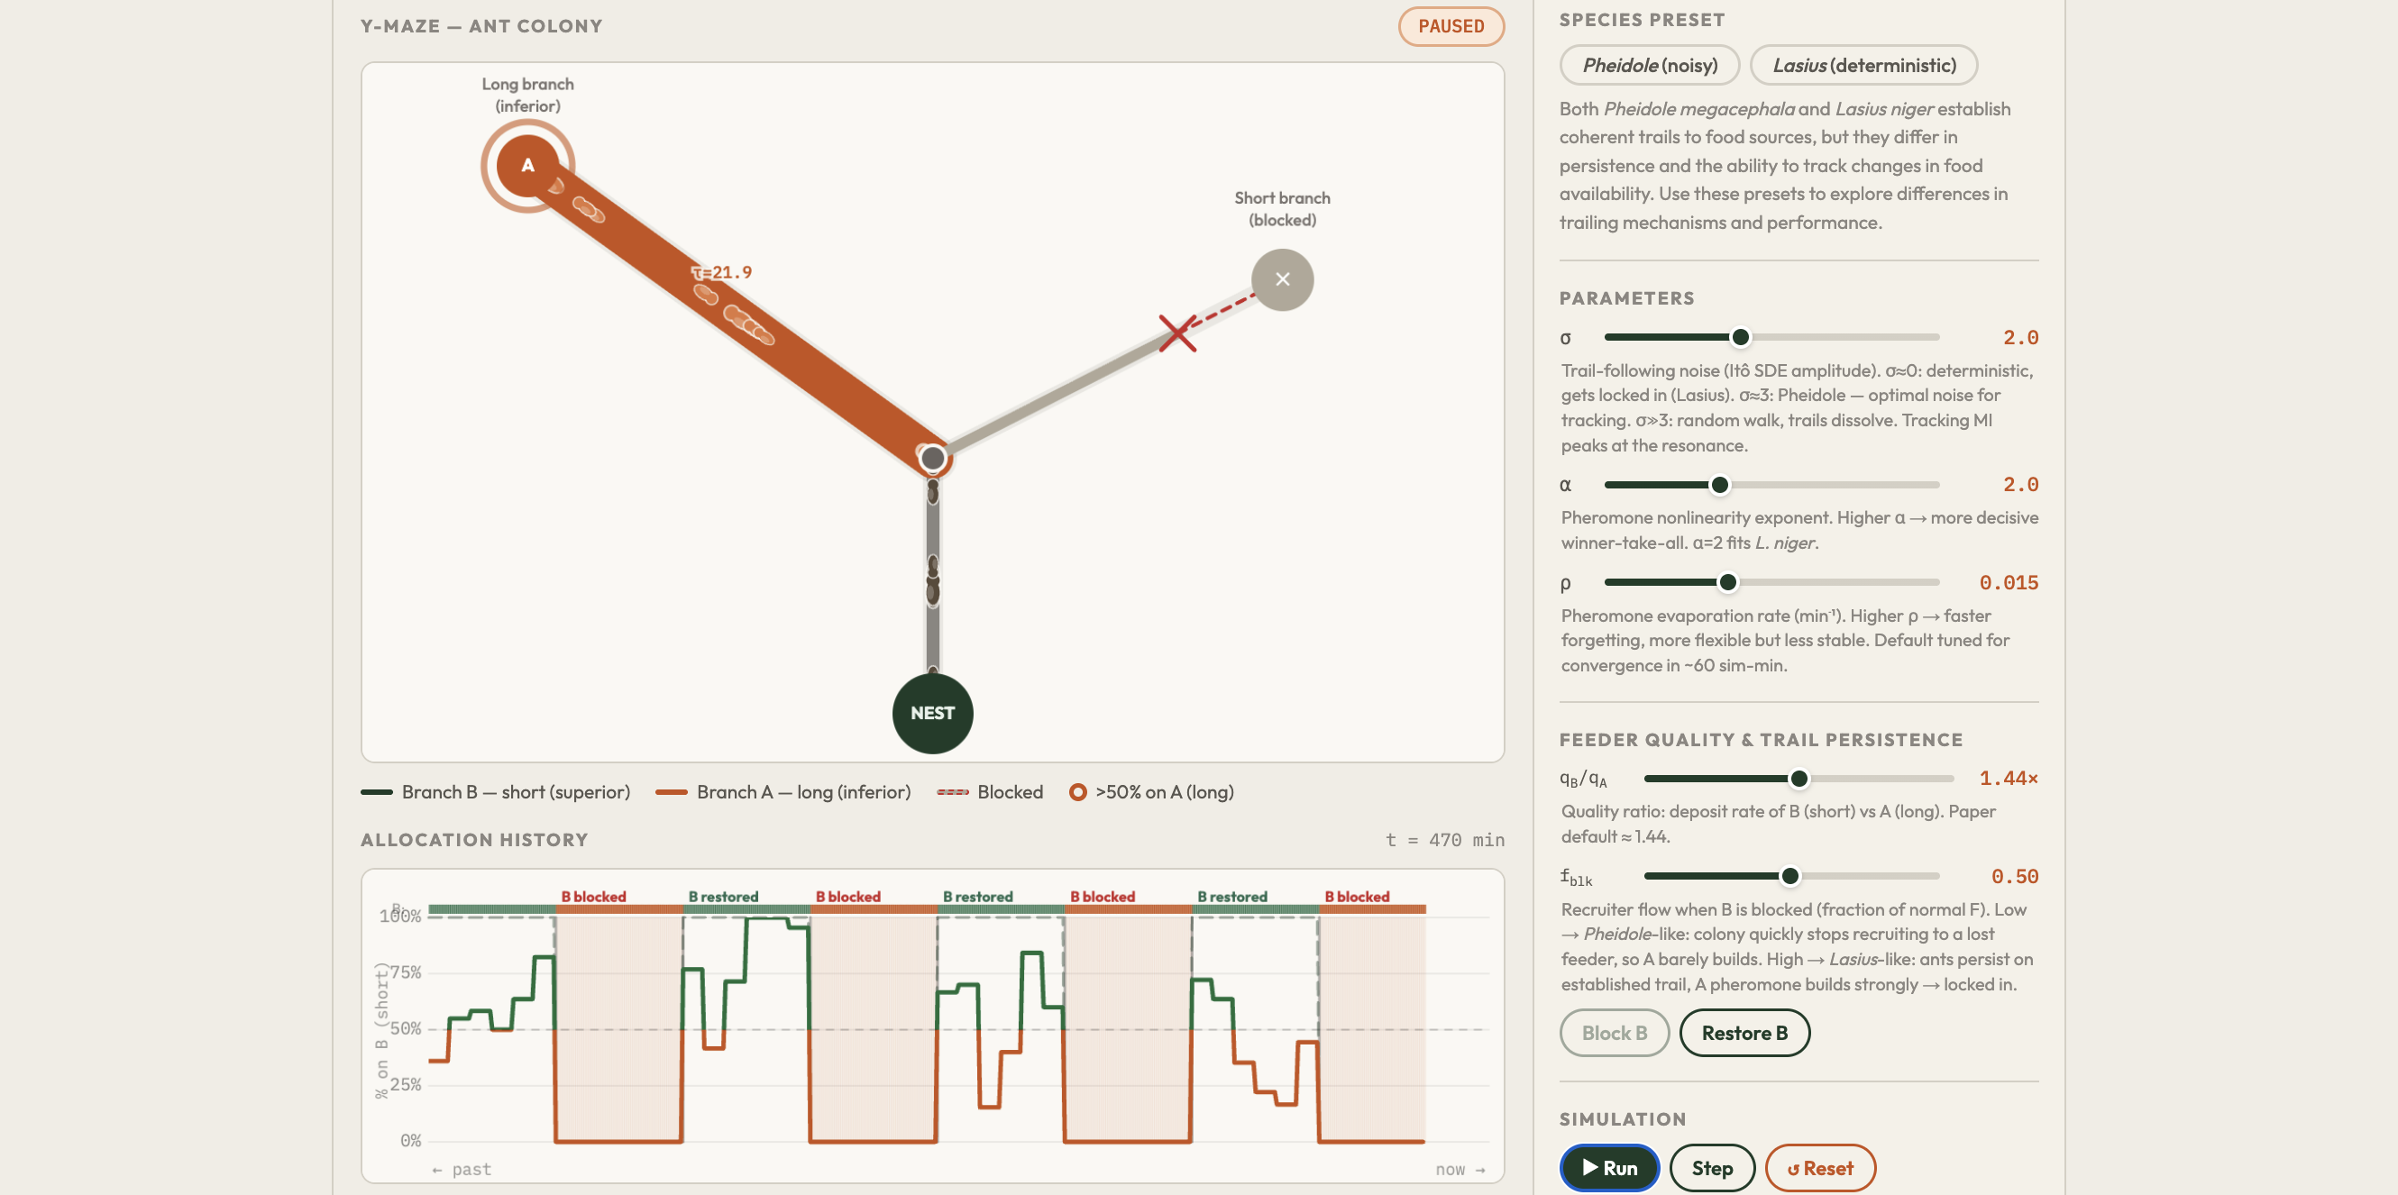Click the >50% on A legend marker
The height and width of the screenshot is (1195, 2398).
[1079, 792]
